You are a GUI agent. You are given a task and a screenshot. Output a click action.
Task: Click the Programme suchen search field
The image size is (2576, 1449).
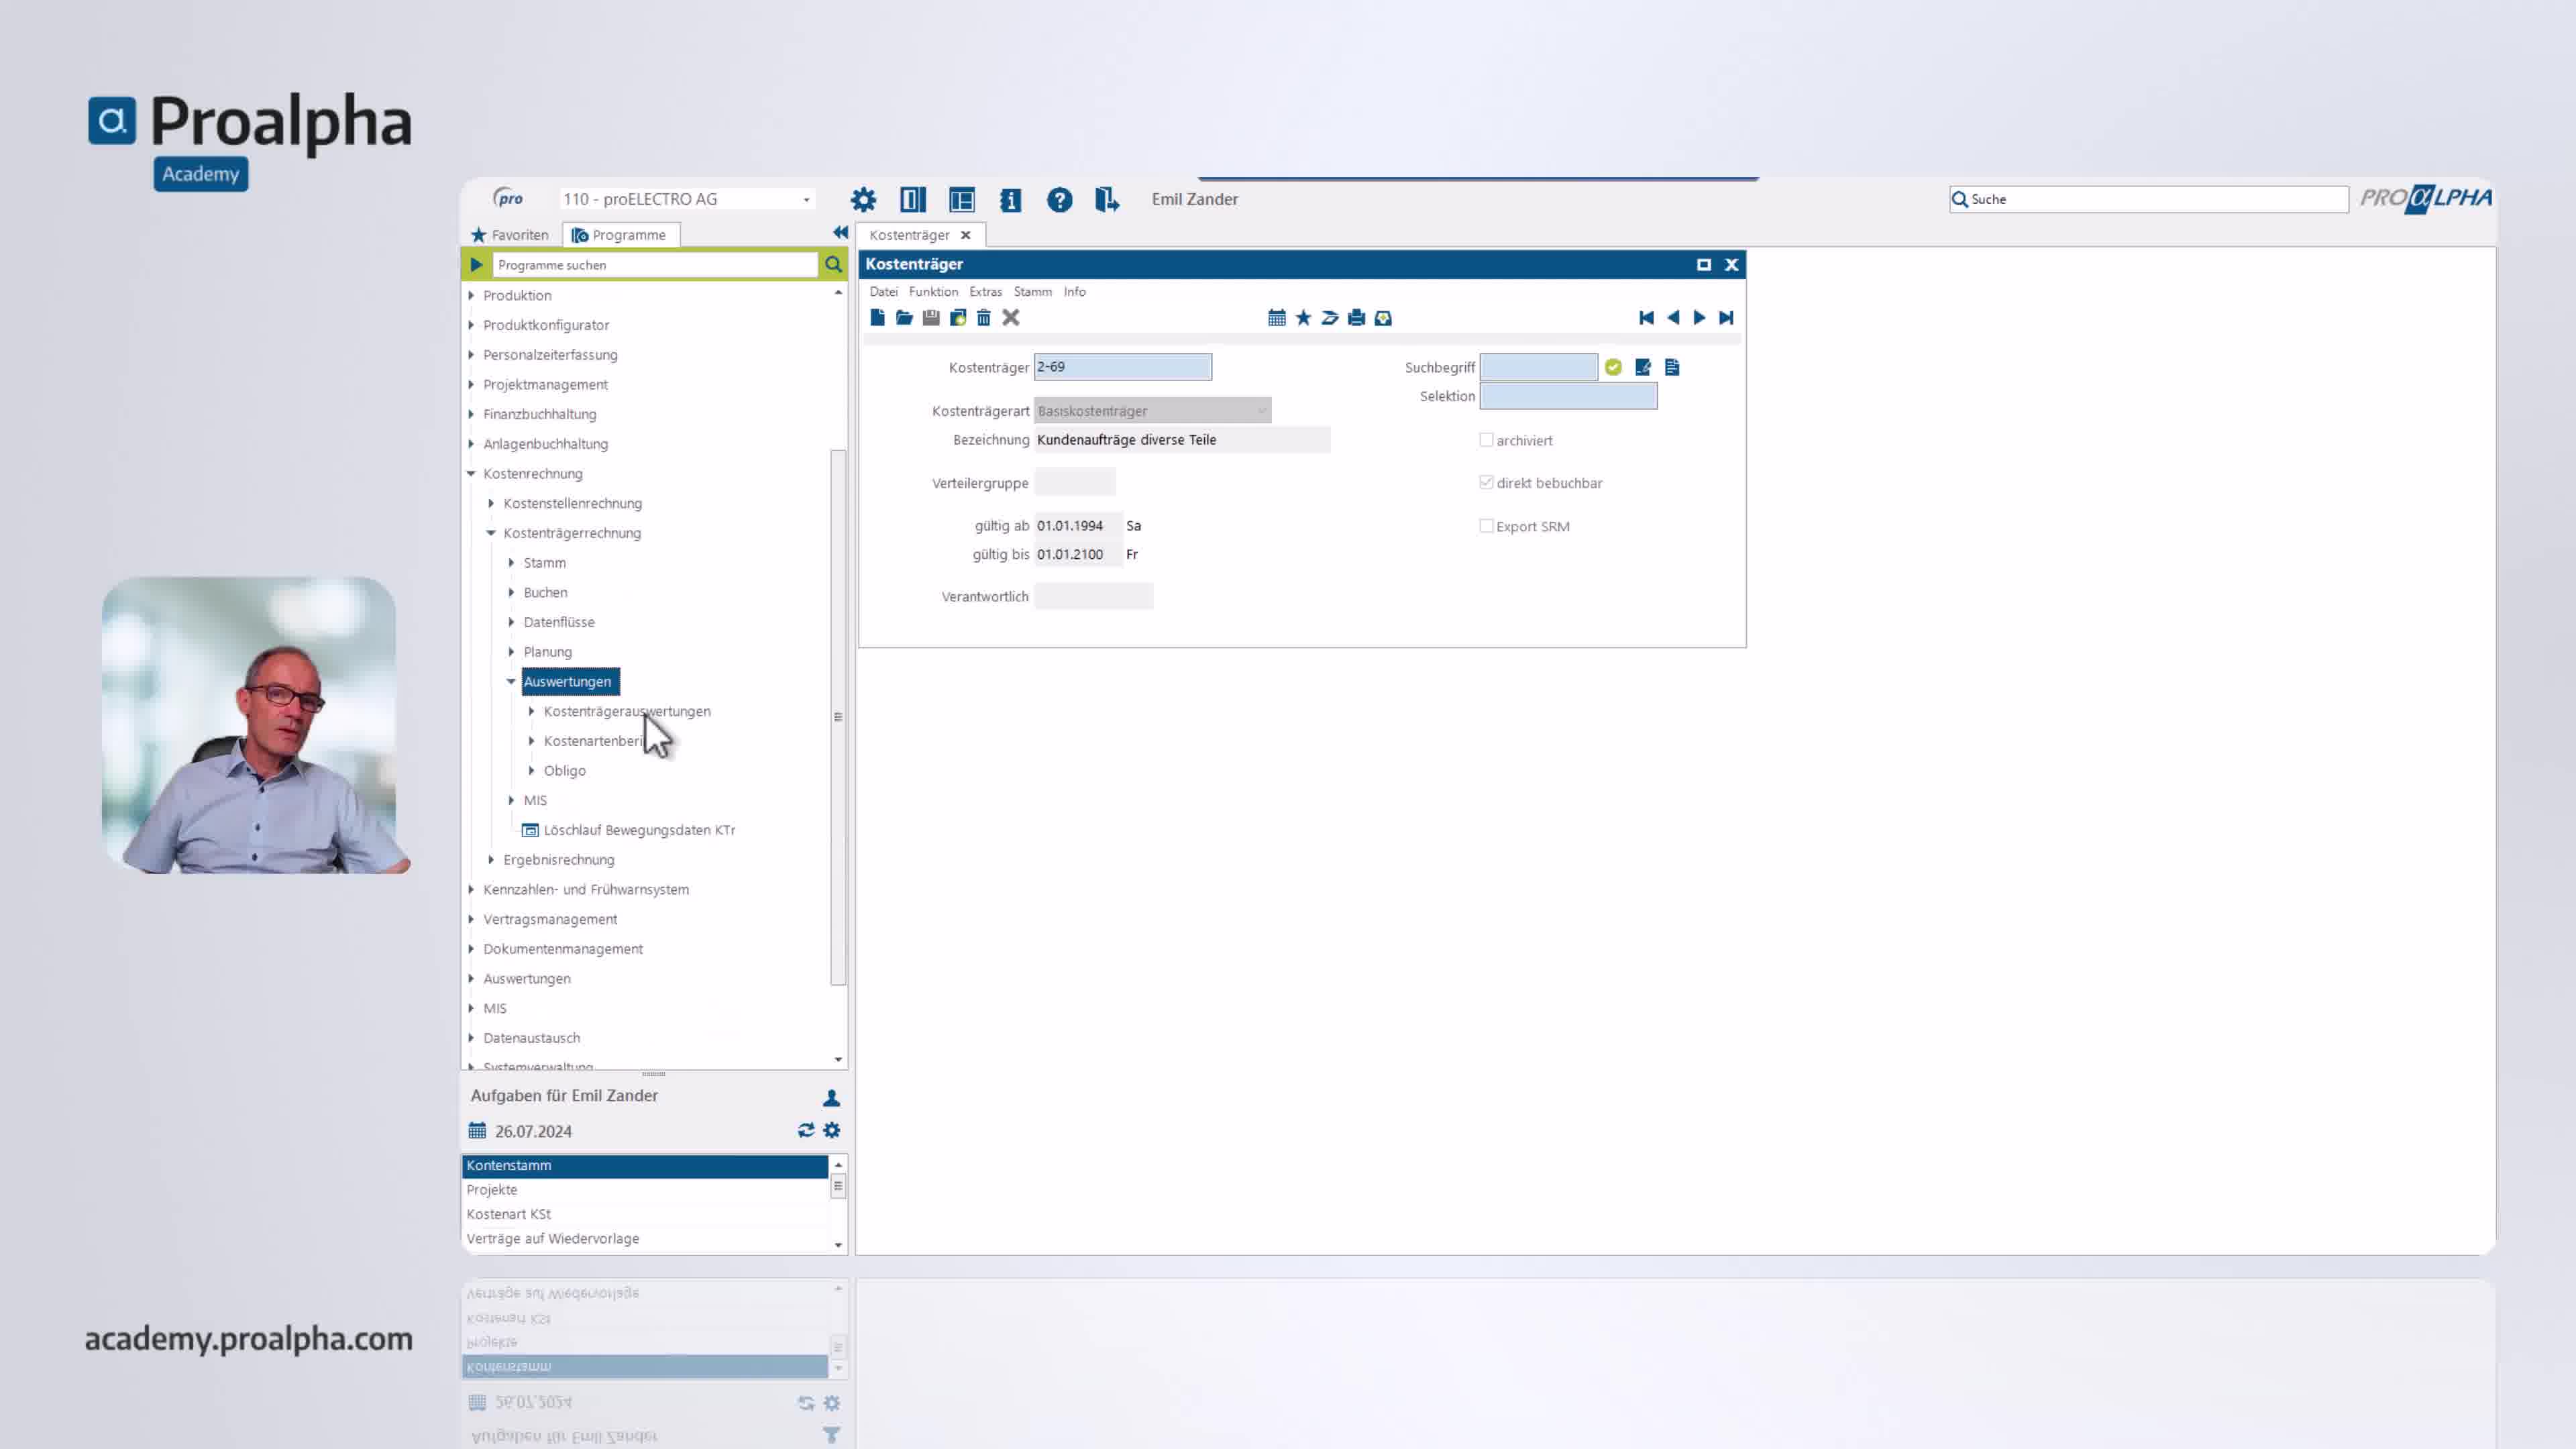point(655,265)
